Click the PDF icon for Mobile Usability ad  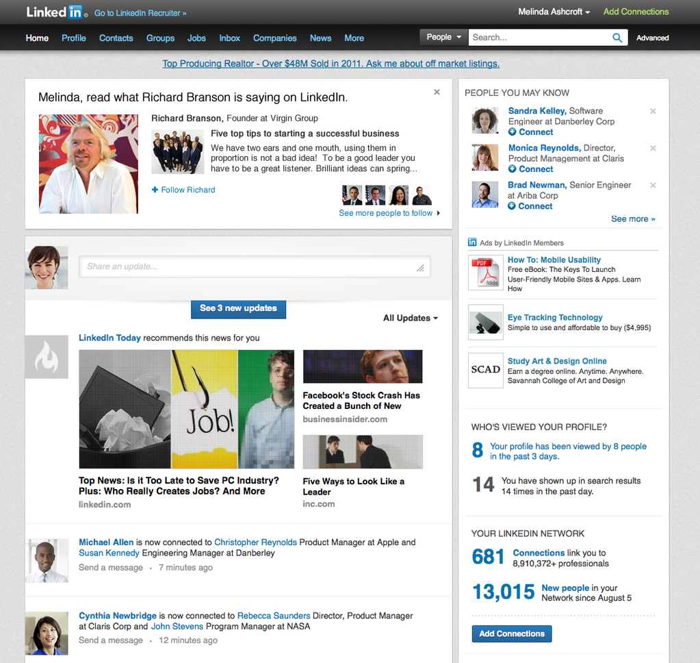pyautogui.click(x=486, y=272)
